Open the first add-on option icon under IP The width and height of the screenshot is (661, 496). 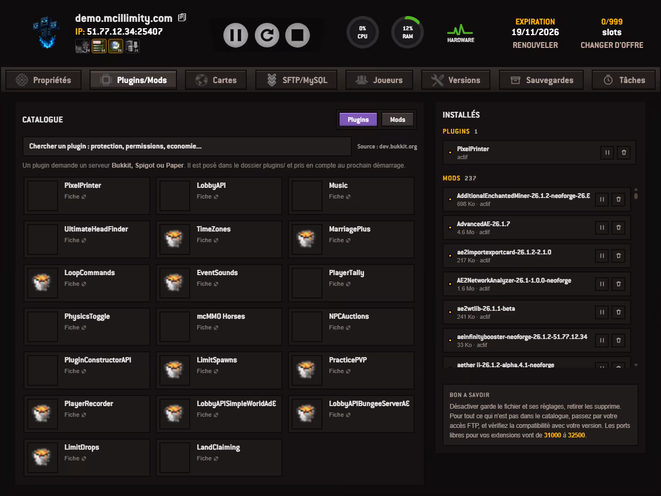coord(83,46)
